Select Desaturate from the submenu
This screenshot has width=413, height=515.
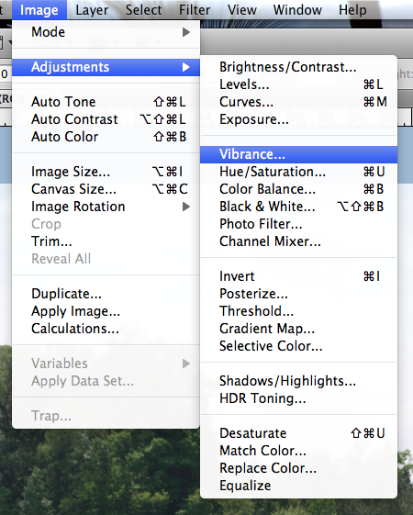pyautogui.click(x=298, y=433)
